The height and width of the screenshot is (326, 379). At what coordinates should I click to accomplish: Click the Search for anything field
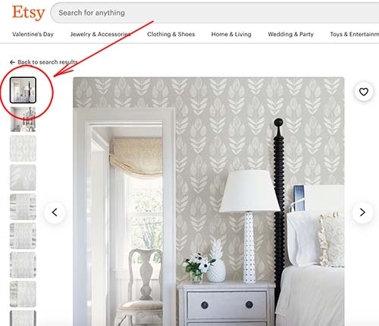[x=215, y=13]
